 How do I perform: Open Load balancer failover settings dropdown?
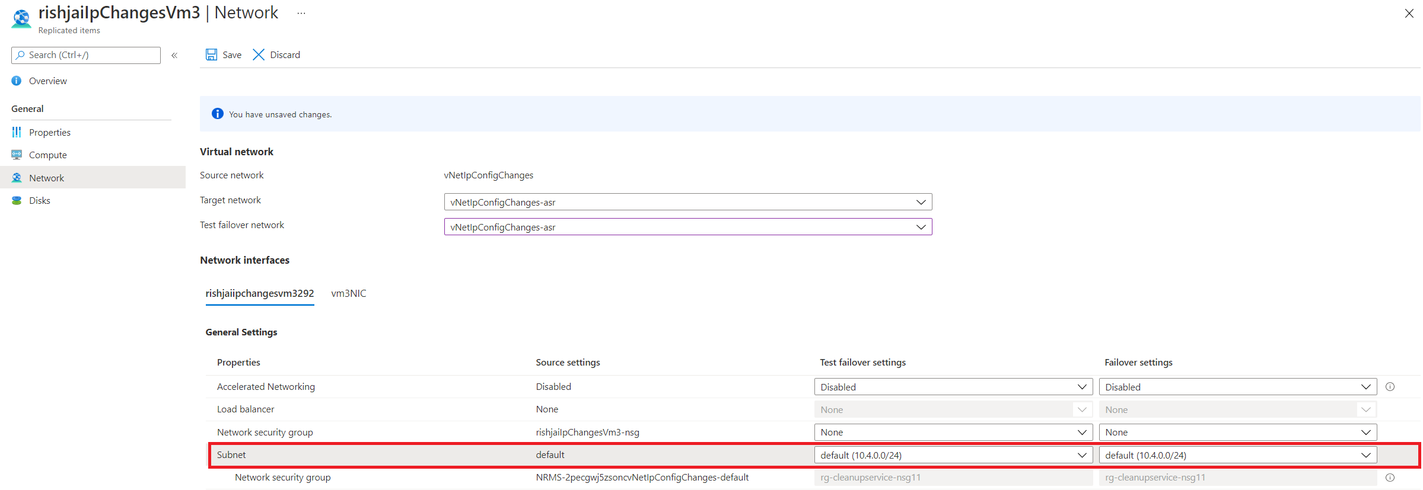tap(1238, 409)
